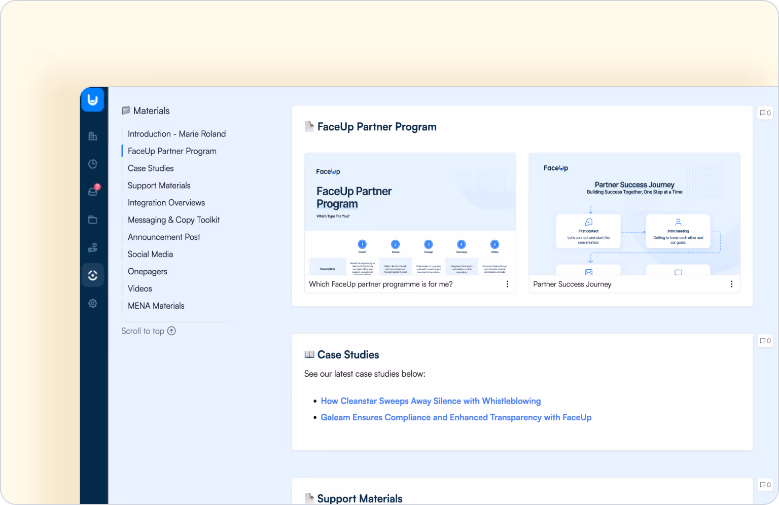Select Messaging & Copy Toolkit entry
The width and height of the screenshot is (779, 505).
pyautogui.click(x=173, y=220)
